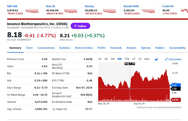Click the Follow star button
Screen dimensions: 188x121
click(80, 26)
